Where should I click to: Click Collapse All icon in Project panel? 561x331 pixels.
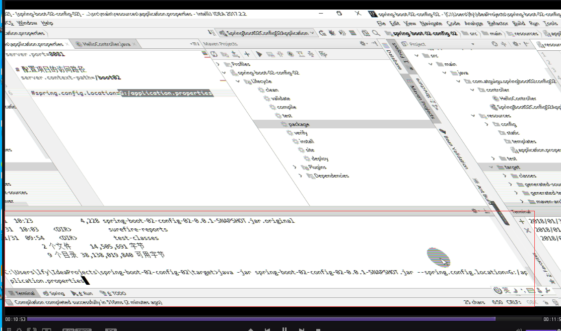pos(504,44)
